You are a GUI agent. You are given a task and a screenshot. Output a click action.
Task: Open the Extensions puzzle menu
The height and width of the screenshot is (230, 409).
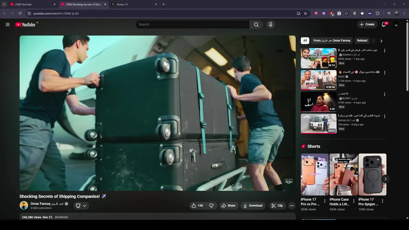[x=377, y=13]
